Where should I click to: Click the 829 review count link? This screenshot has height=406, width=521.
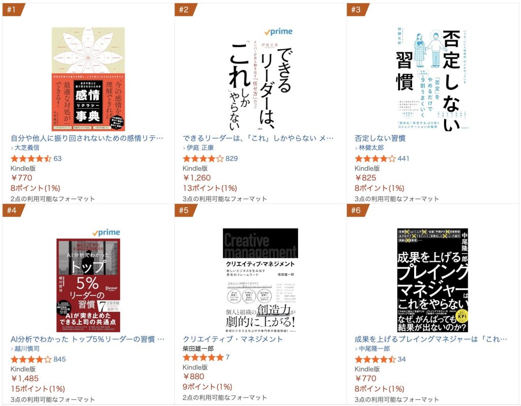tap(231, 159)
